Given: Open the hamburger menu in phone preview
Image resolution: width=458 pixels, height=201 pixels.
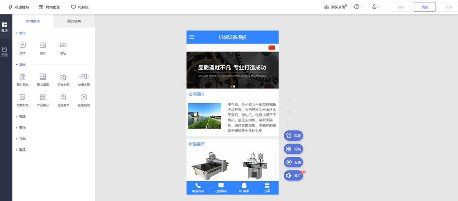Looking at the screenshot, I should pos(191,37).
